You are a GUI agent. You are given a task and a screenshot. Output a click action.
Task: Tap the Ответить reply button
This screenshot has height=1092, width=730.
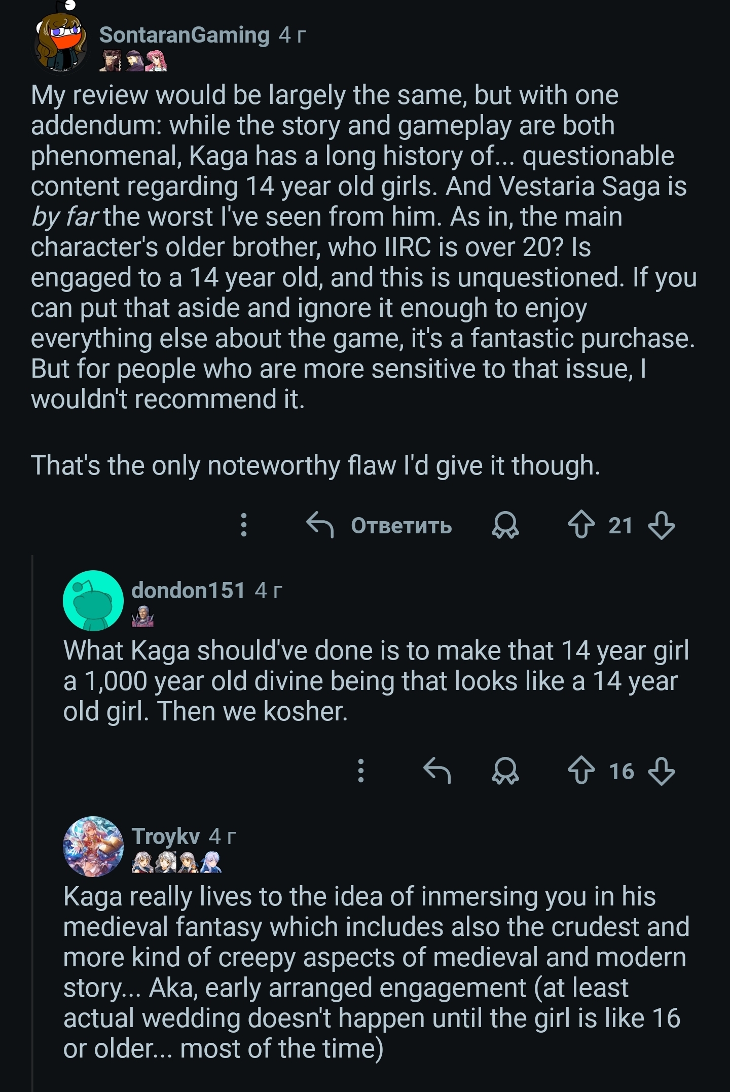[380, 525]
